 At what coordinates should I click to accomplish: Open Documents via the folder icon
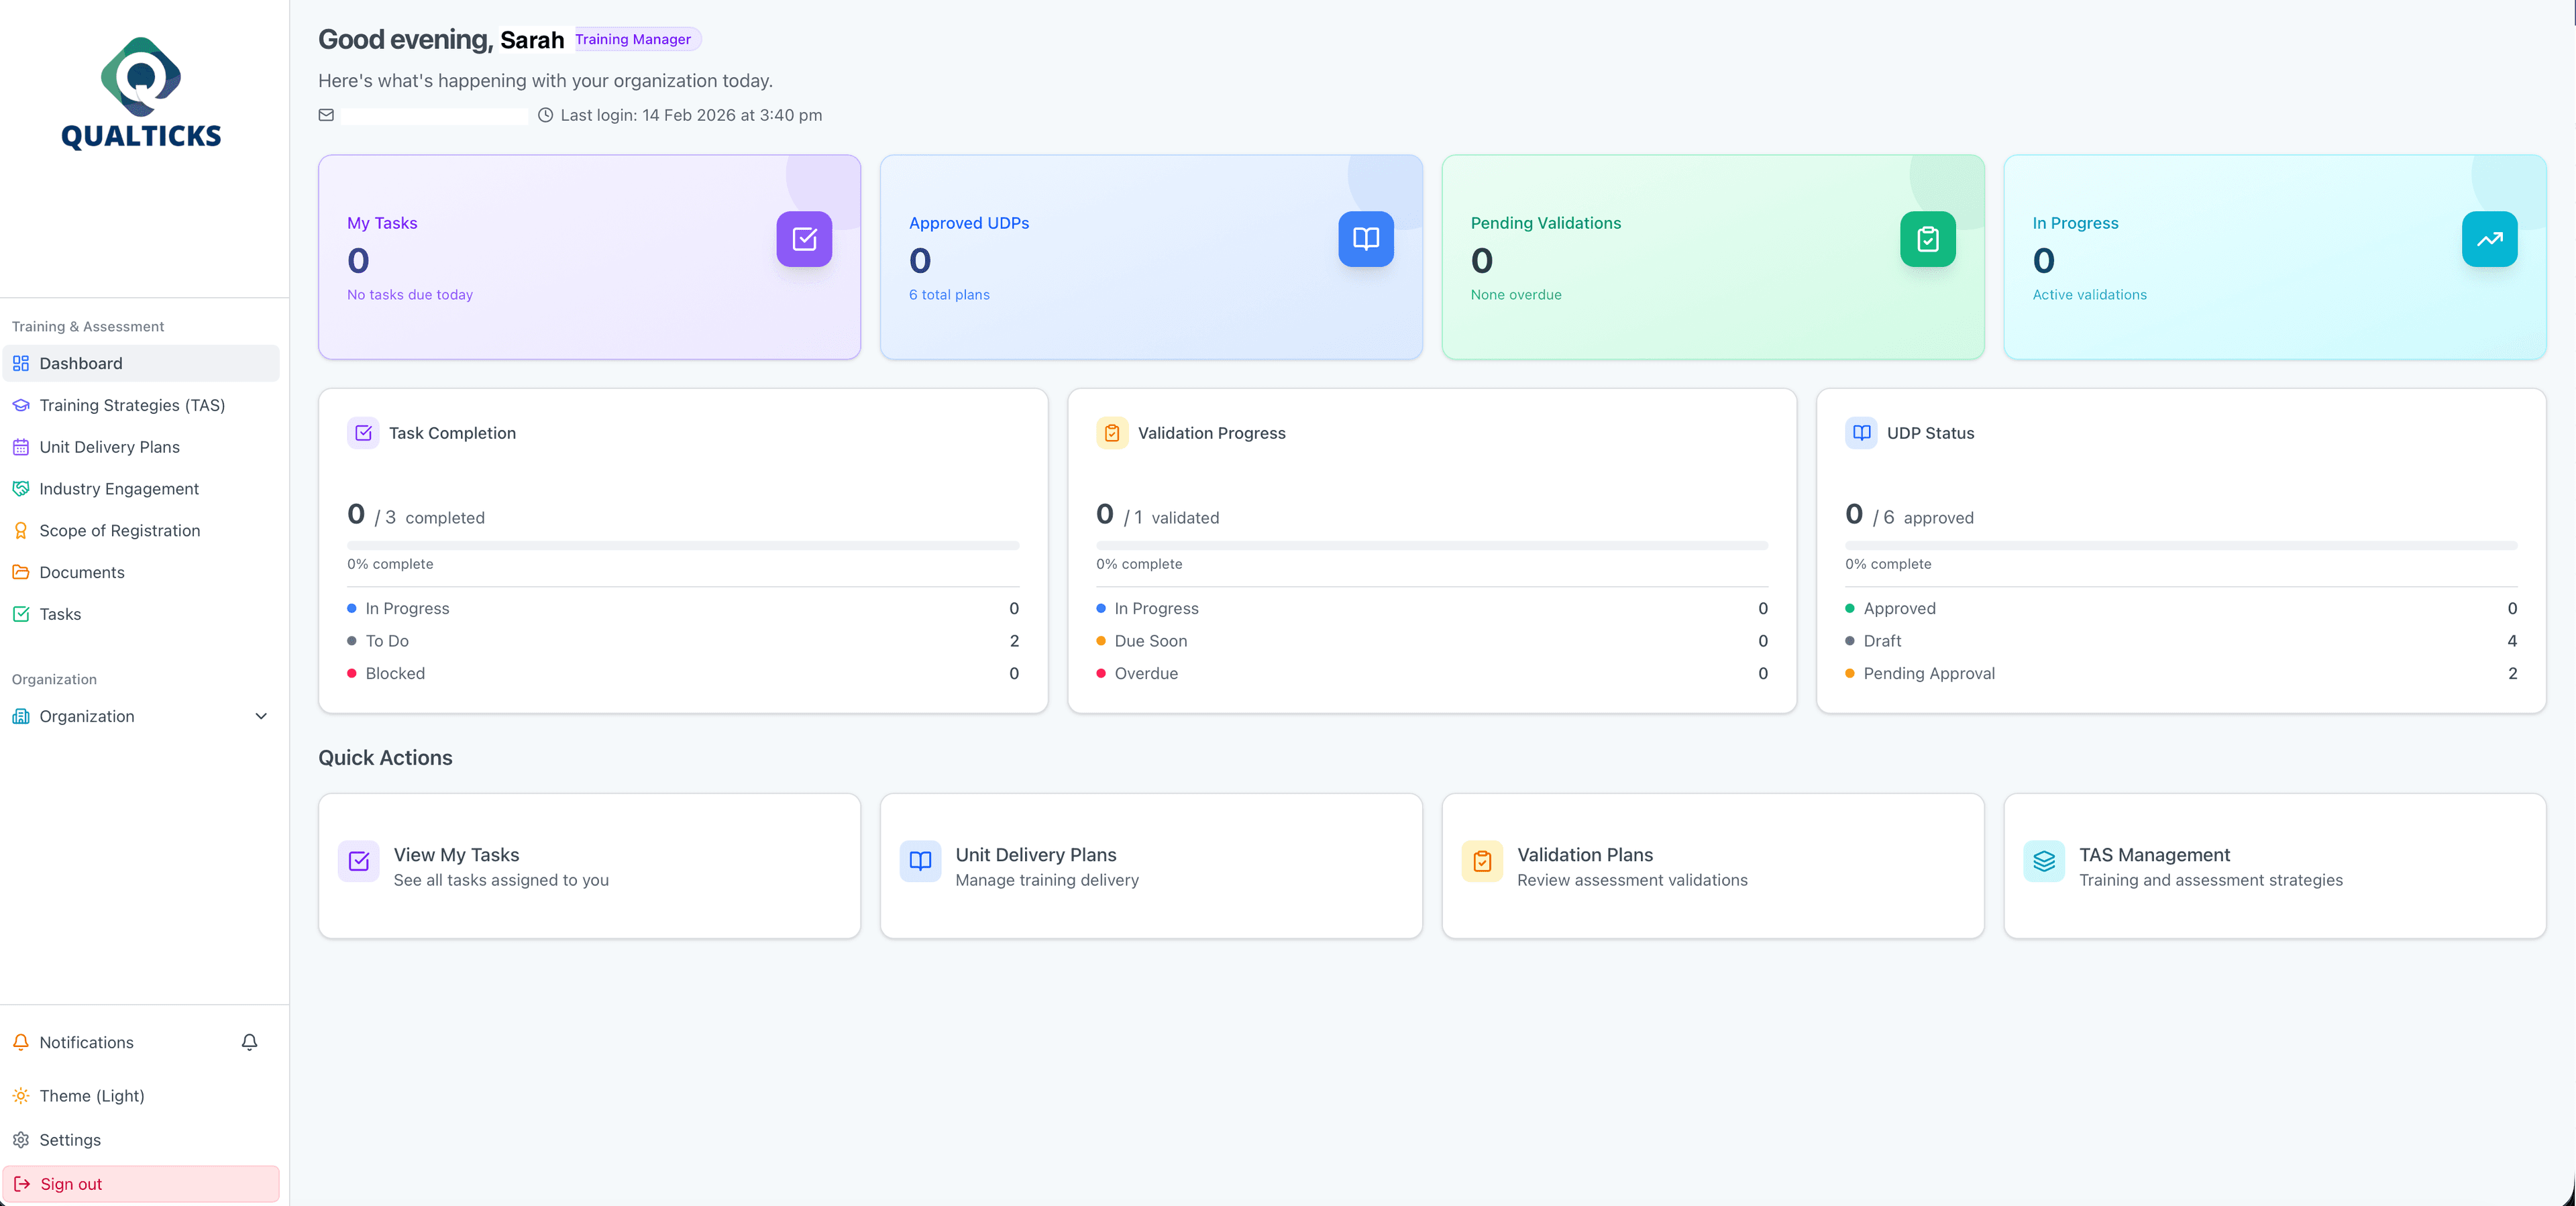coord(21,572)
